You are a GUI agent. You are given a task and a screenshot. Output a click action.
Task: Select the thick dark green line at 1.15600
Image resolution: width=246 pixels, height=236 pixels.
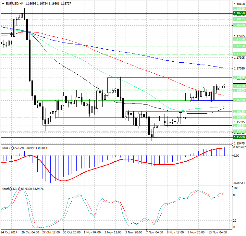click(x=117, y=137)
